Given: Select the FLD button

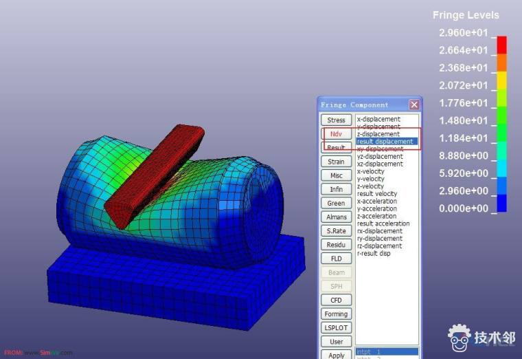Looking at the screenshot, I should point(336,259).
